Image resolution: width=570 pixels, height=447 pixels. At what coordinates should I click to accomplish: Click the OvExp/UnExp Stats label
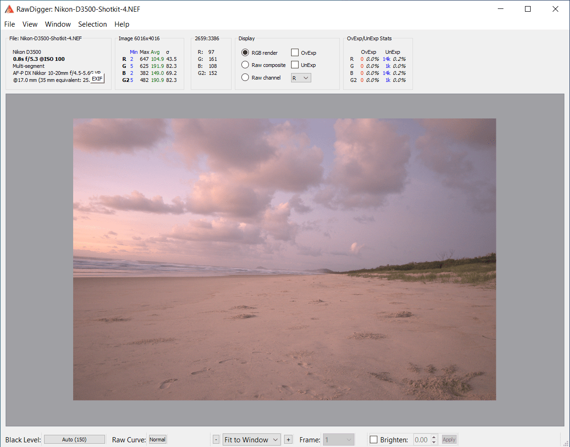click(369, 38)
